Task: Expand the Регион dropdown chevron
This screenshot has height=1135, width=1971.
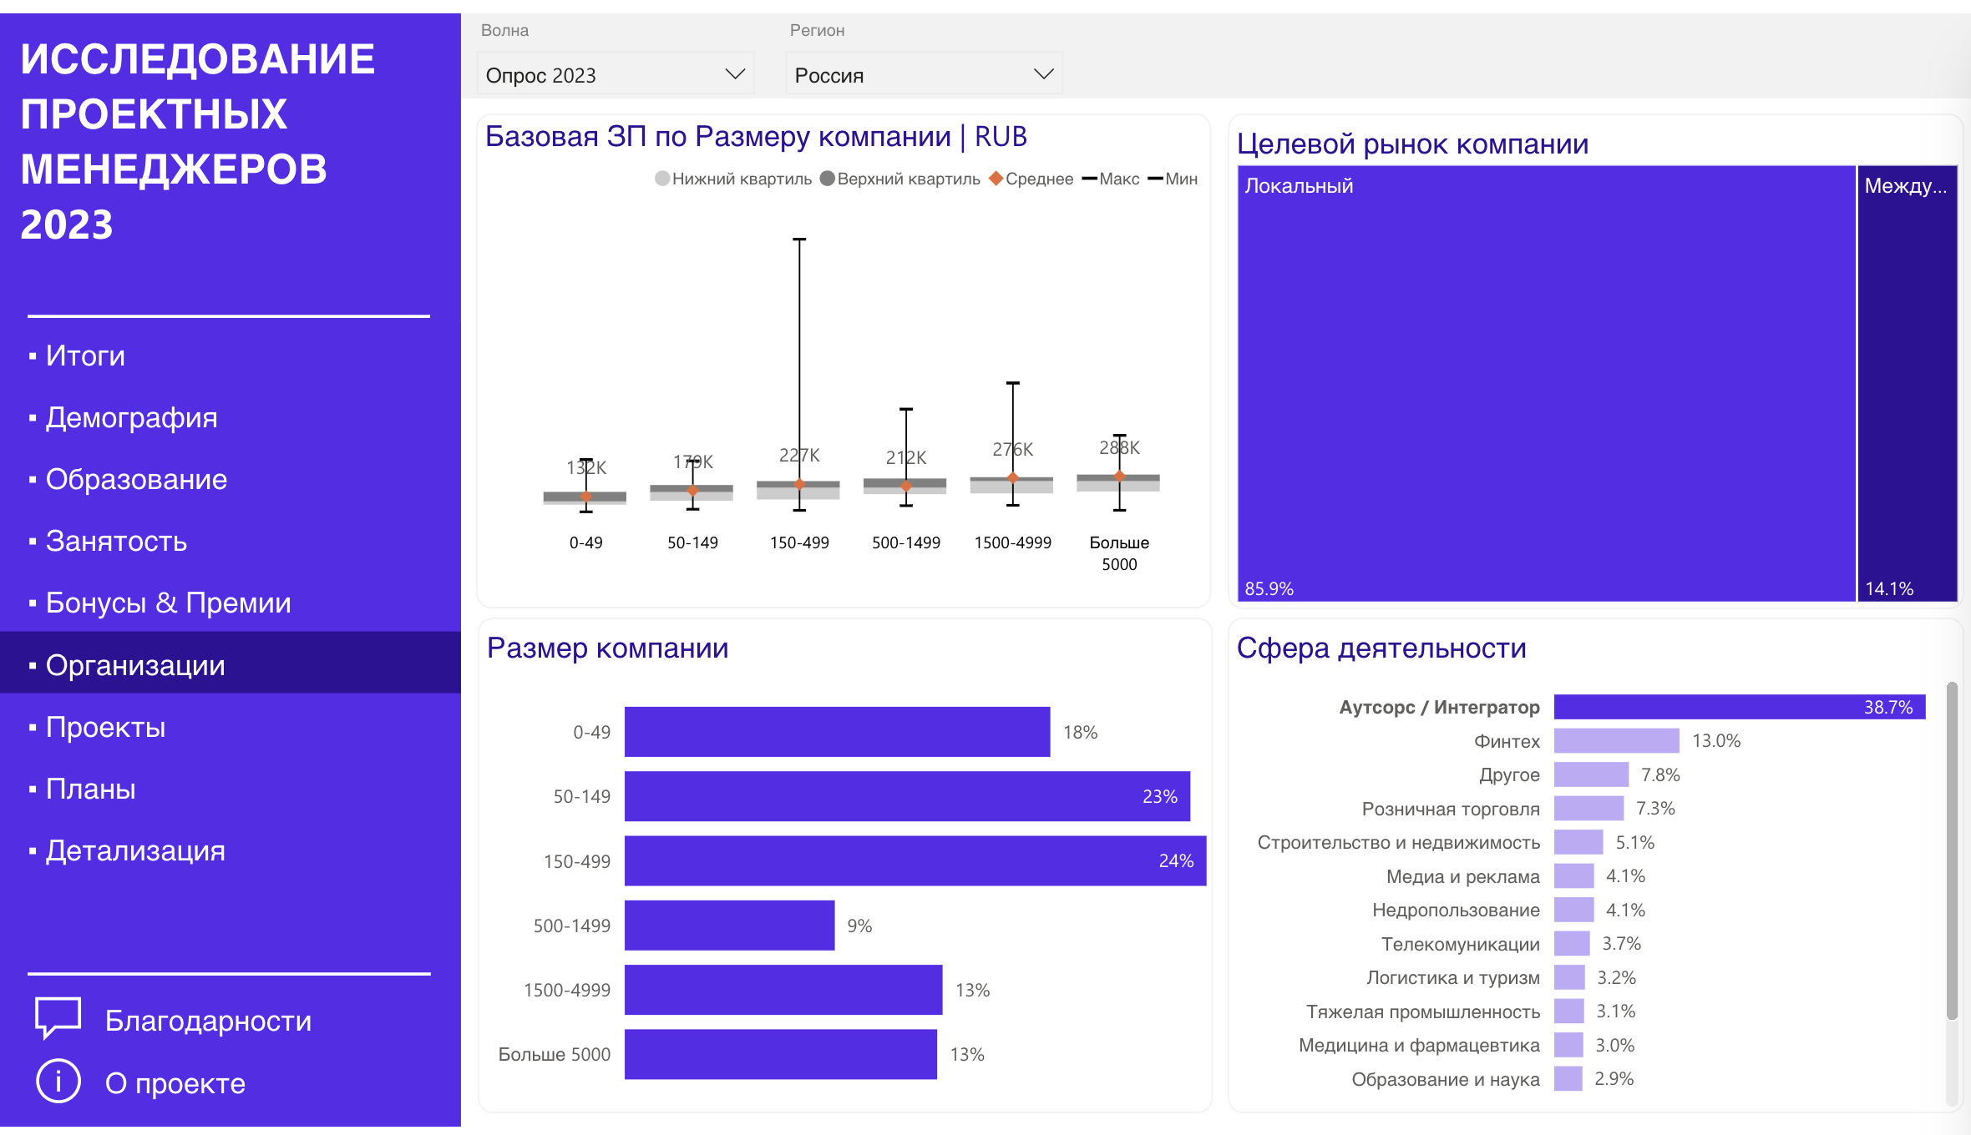Action: click(1043, 74)
